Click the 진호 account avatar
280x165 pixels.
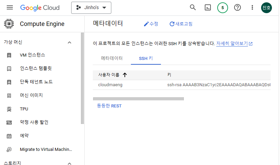267,8
